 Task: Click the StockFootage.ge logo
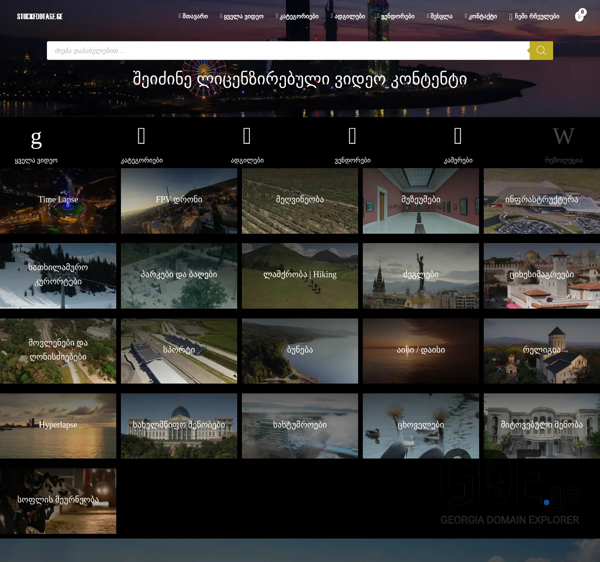(40, 16)
